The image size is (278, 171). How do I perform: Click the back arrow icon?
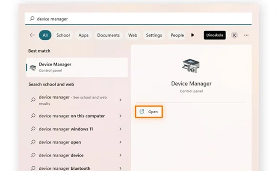(32, 35)
